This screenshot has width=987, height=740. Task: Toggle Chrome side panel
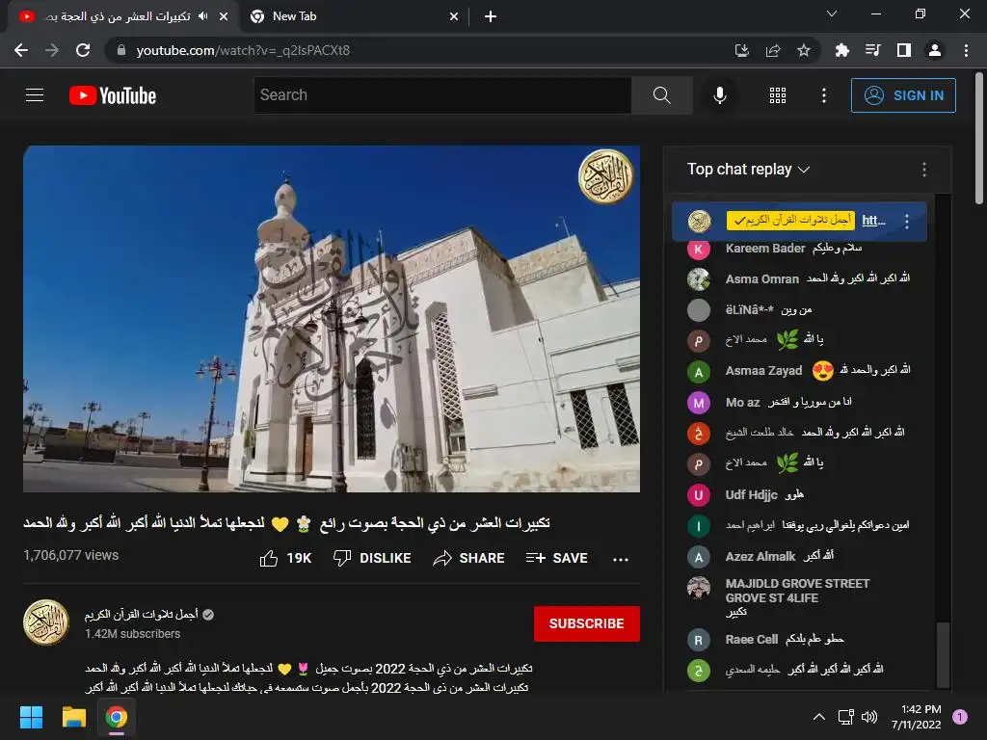904,50
